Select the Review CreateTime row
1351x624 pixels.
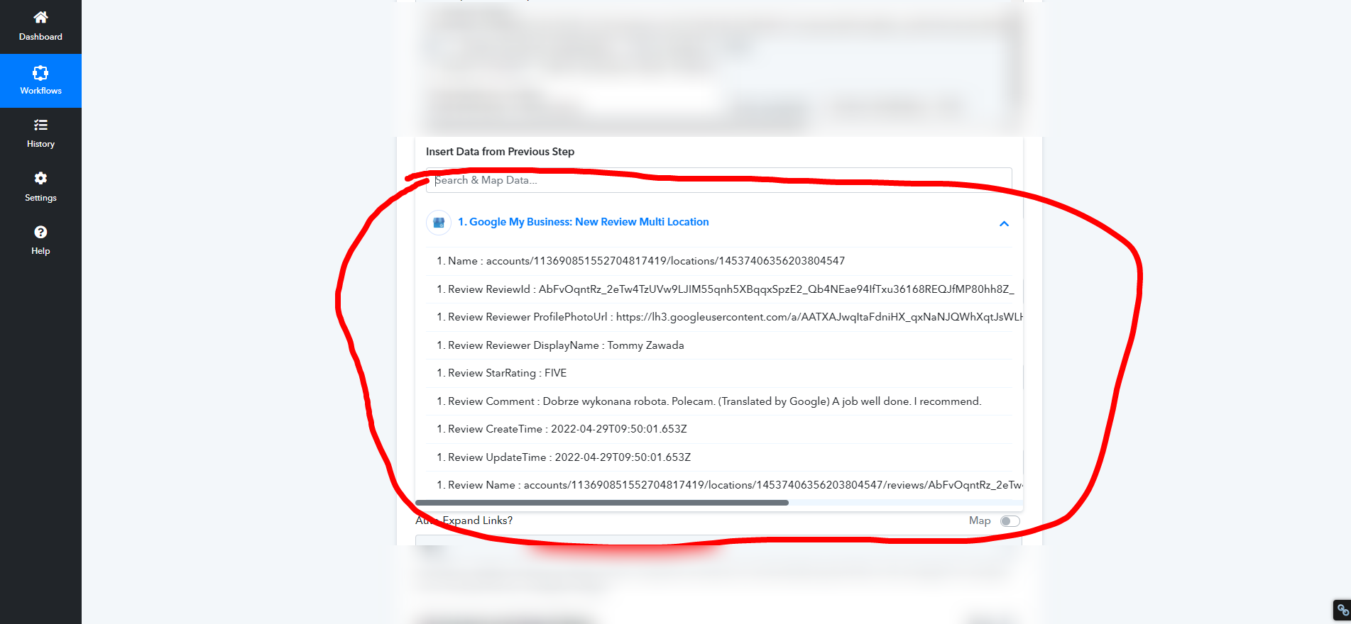click(x=719, y=429)
